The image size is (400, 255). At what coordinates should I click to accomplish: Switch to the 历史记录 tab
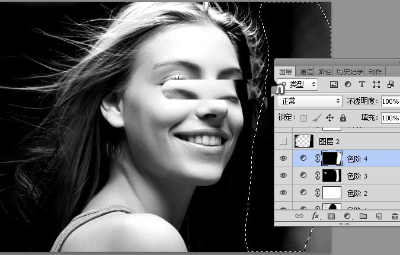(350, 72)
